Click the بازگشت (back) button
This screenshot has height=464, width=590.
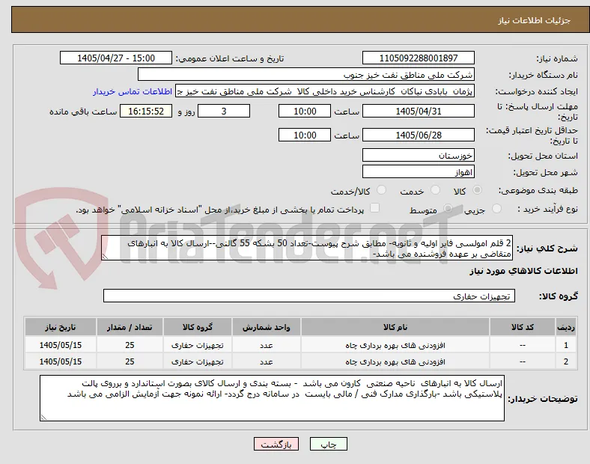pyautogui.click(x=276, y=444)
